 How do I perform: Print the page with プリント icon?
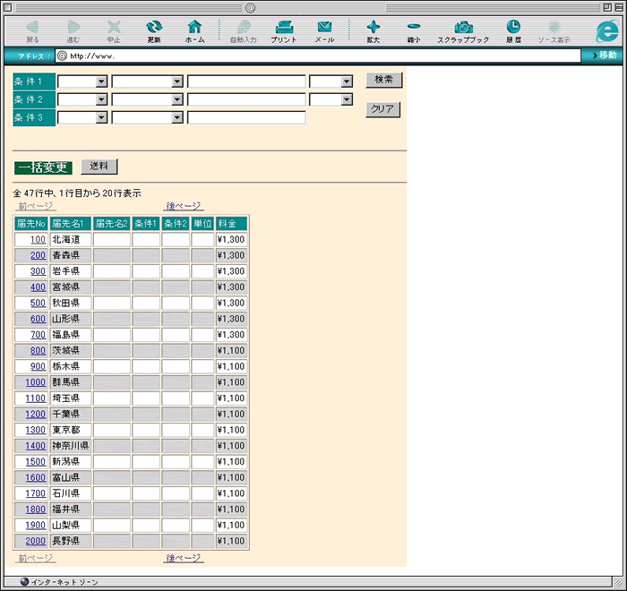tap(284, 31)
